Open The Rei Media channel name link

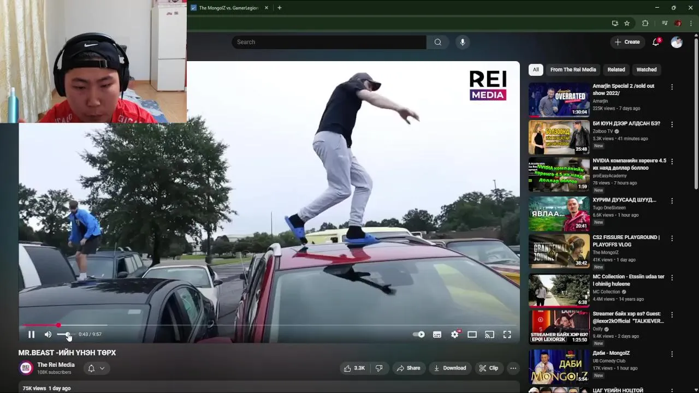pos(56,365)
